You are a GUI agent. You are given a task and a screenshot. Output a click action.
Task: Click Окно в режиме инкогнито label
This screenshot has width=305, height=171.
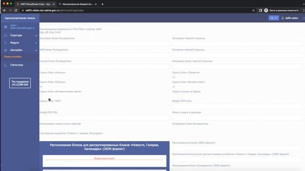[284, 10]
